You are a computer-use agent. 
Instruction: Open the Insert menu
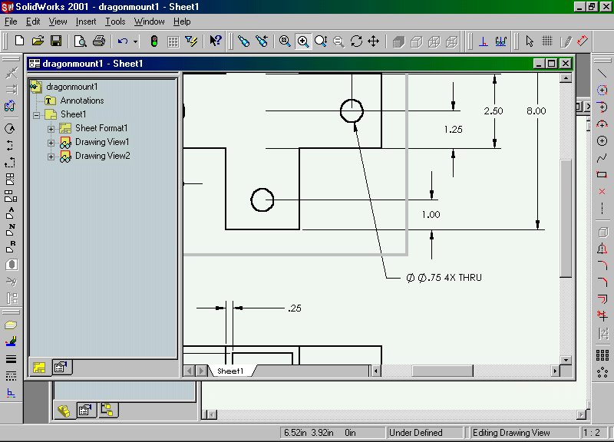(x=86, y=21)
